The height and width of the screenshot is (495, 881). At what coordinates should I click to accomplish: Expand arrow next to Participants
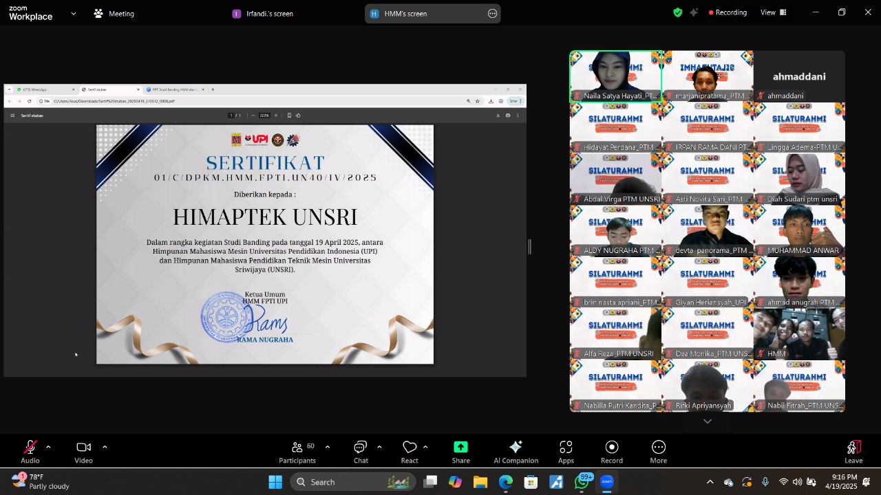[x=327, y=447]
